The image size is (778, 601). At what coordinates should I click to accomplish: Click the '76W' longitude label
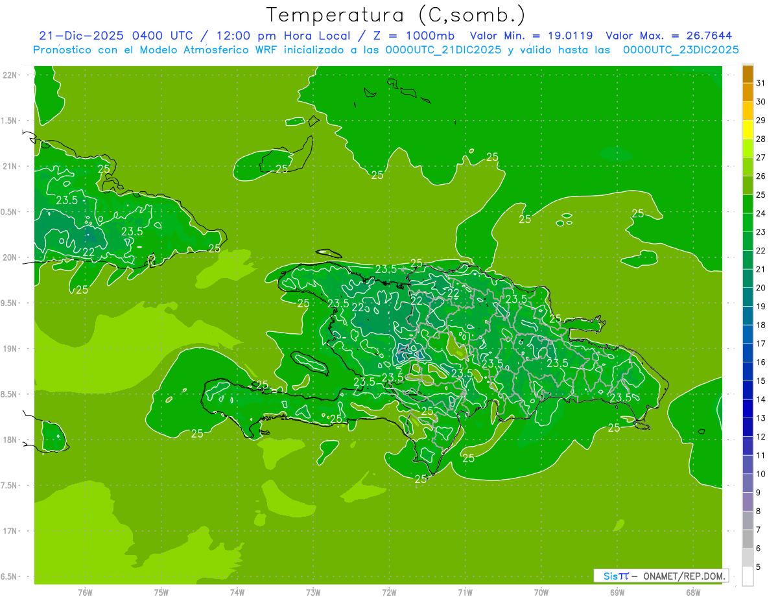pos(85,592)
